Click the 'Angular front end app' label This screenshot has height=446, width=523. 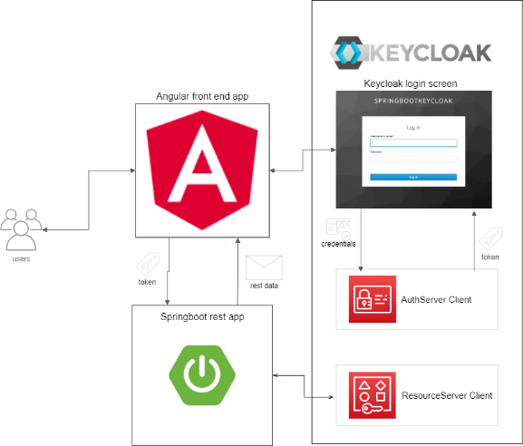click(202, 96)
